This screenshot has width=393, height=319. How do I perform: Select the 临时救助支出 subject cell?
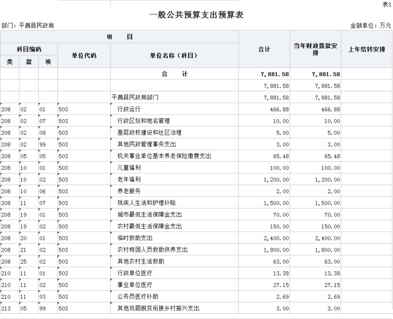click(134, 238)
